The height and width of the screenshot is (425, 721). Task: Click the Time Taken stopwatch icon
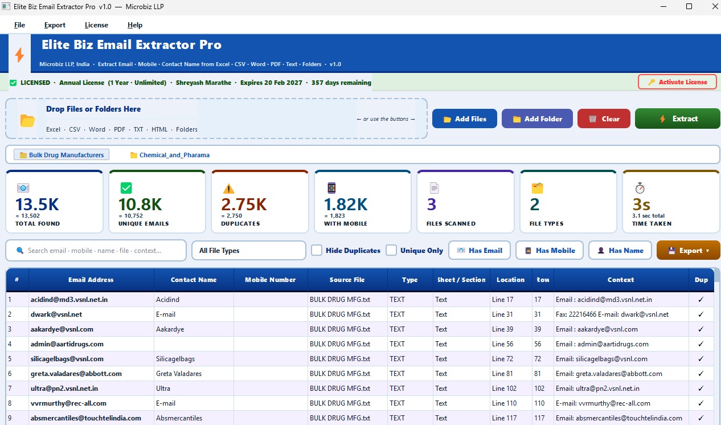click(640, 187)
